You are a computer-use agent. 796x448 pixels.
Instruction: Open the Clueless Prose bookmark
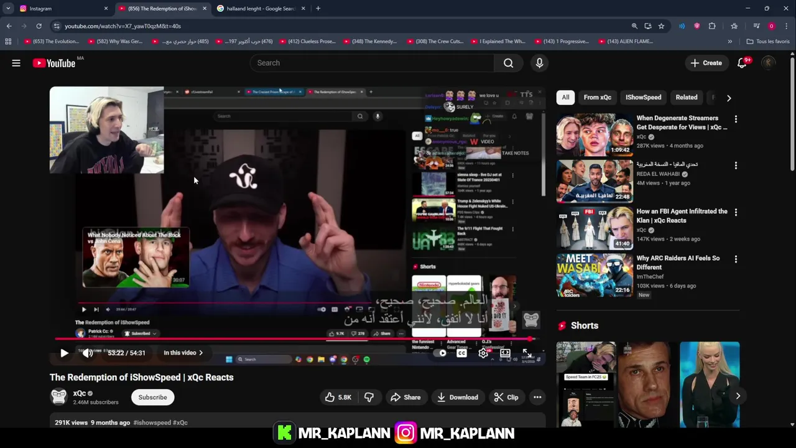[308, 42]
